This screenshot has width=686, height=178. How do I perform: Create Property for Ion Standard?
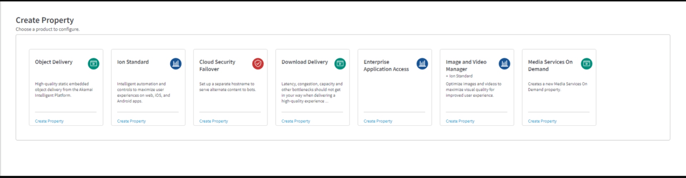[x=131, y=121]
